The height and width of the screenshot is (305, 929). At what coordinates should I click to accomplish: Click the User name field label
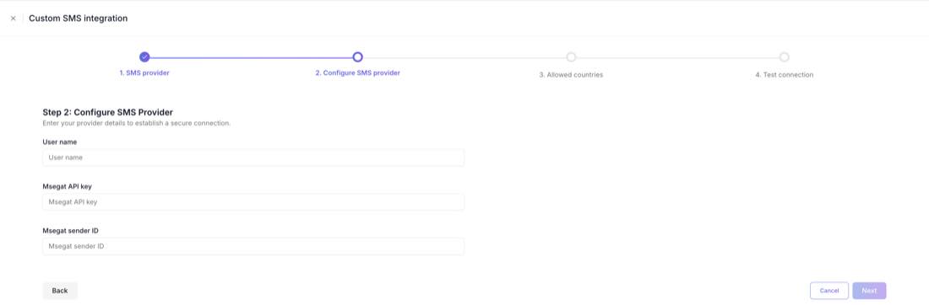(x=60, y=142)
